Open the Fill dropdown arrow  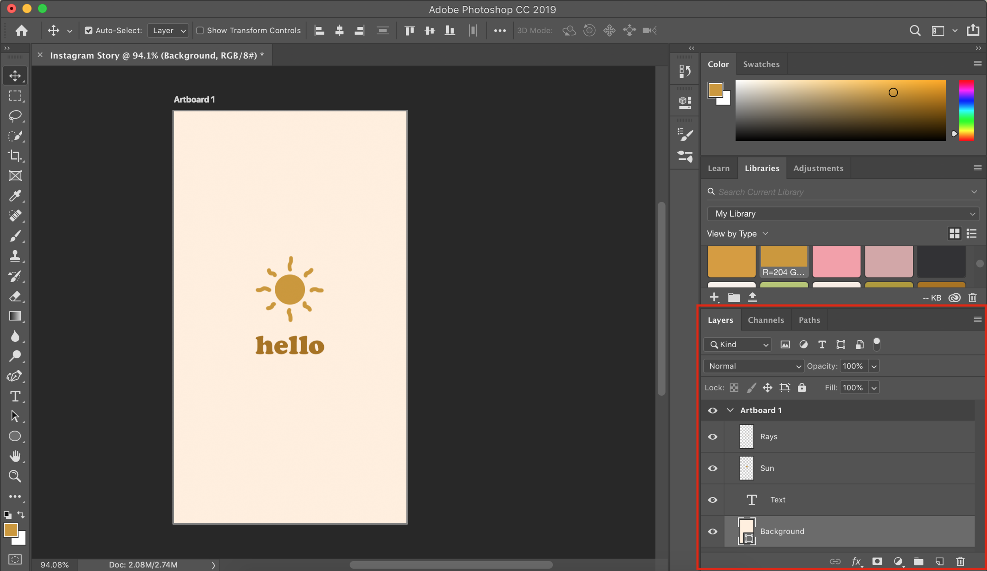(x=874, y=388)
